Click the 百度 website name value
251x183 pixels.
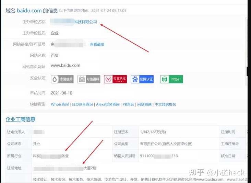(55, 55)
